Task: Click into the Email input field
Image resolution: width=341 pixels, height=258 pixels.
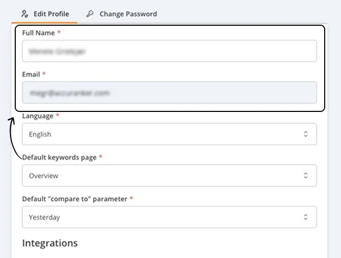Action: click(169, 92)
